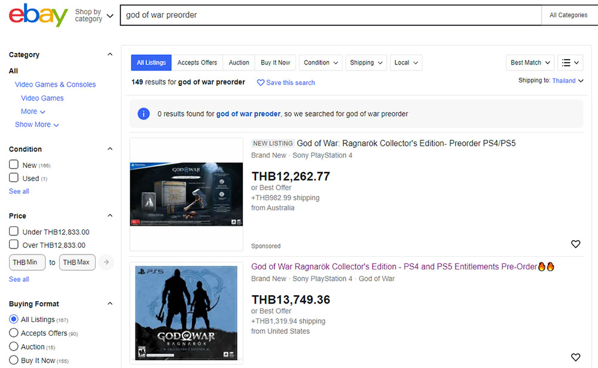Collapse the Condition sidebar section
598x368 pixels.
[x=110, y=149]
